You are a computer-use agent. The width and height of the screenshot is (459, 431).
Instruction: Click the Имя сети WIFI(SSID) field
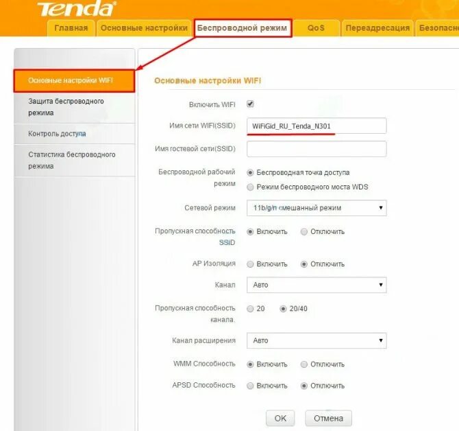point(317,126)
